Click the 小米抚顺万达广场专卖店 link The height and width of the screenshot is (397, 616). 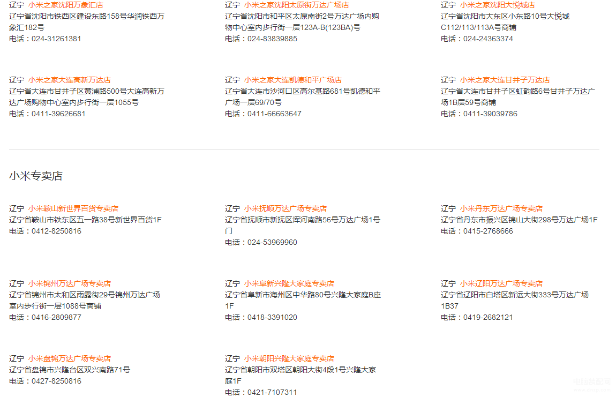(285, 209)
